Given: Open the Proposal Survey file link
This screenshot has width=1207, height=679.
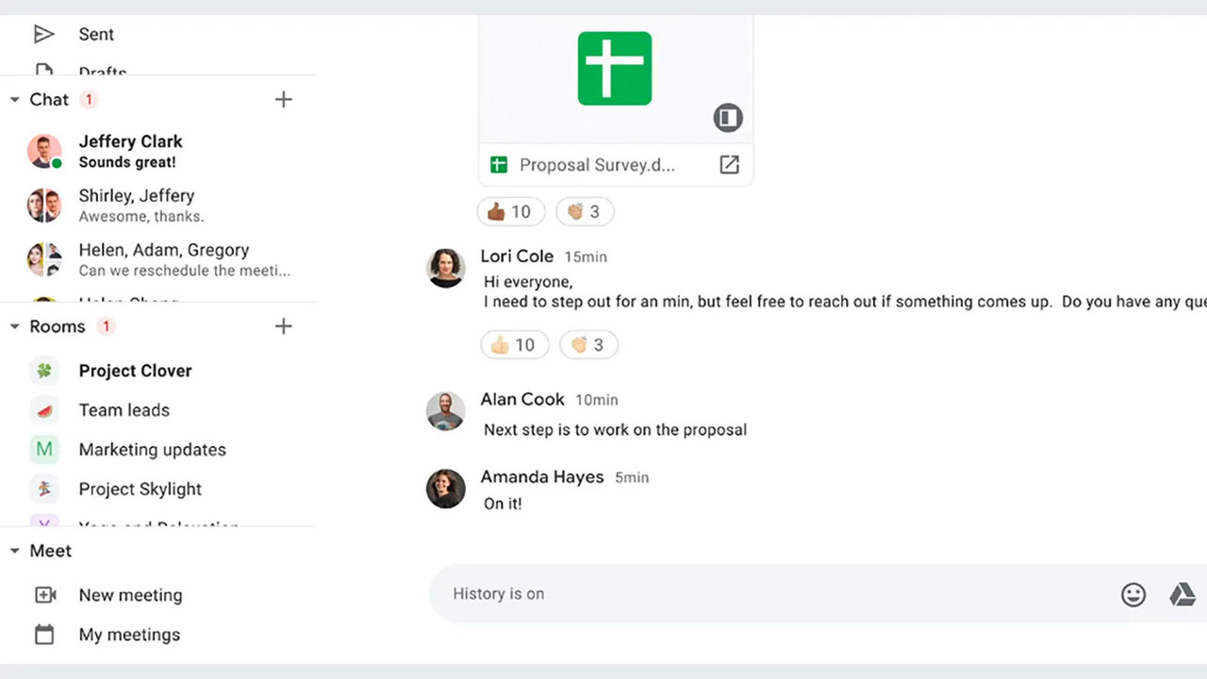Looking at the screenshot, I should click(597, 165).
